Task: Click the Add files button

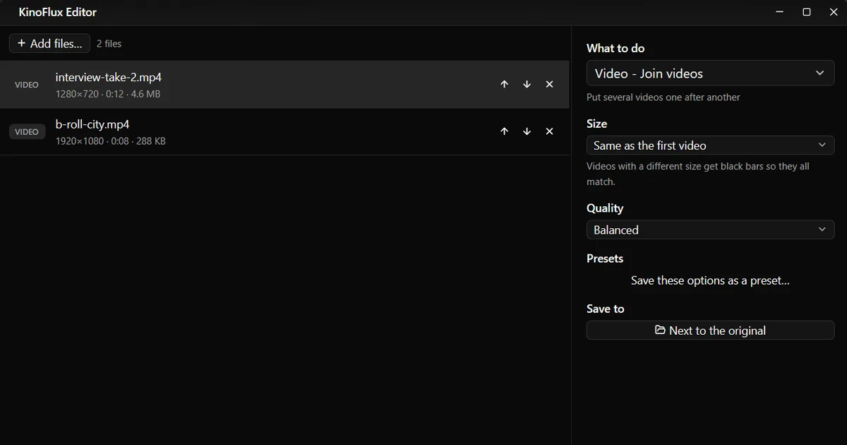Action: [50, 43]
